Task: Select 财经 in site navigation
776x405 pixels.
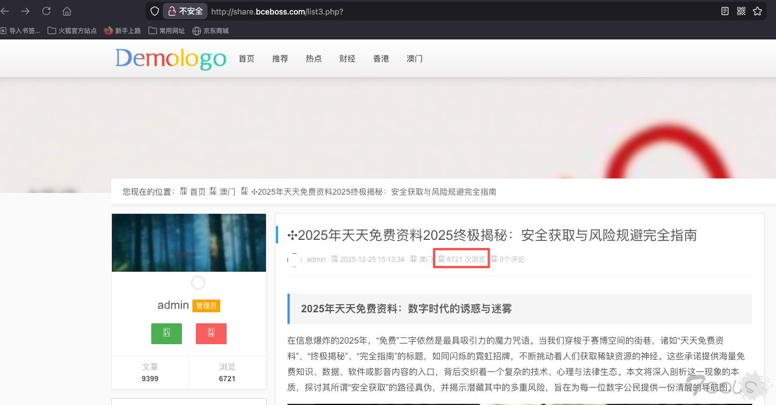Action: pyautogui.click(x=347, y=59)
